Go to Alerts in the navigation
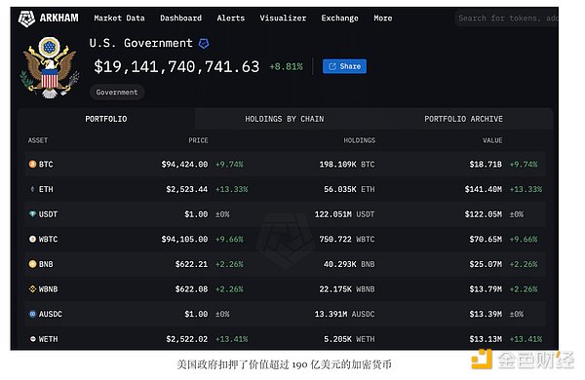Viewport: 585px width, 380px height. coord(231,18)
